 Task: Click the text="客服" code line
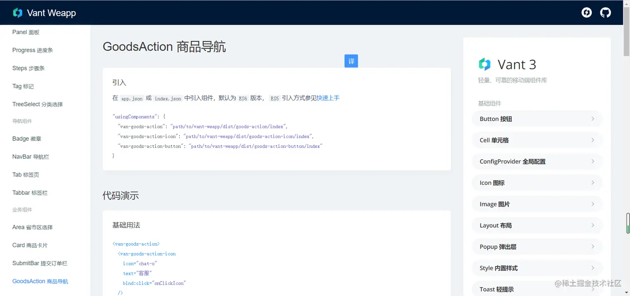137,274
